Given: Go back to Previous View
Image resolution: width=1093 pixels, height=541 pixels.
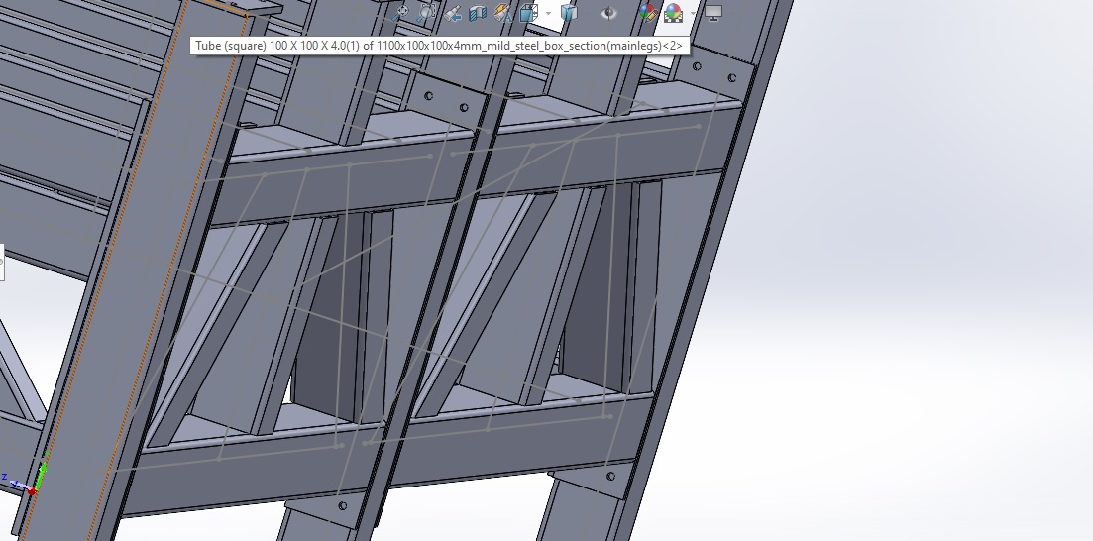Looking at the screenshot, I should coord(453,13).
